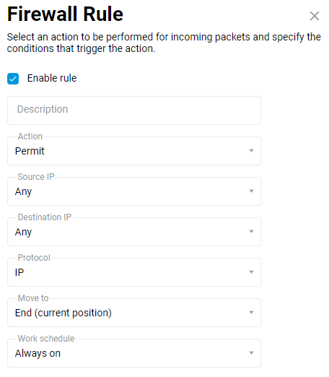Viewport: 329px width, 377px height.
Task: Click the arrow icon in Protocol field
Action: (x=251, y=272)
